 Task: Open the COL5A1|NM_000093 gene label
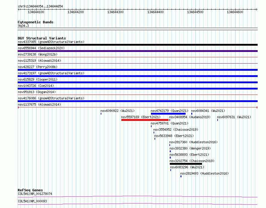click(32, 201)
